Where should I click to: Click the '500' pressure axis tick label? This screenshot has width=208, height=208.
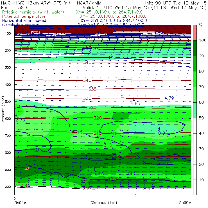[8, 102]
